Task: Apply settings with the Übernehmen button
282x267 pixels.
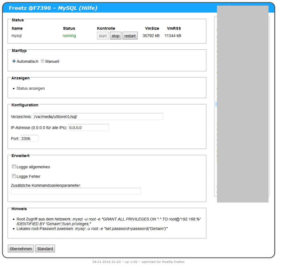Action: (x=21, y=249)
